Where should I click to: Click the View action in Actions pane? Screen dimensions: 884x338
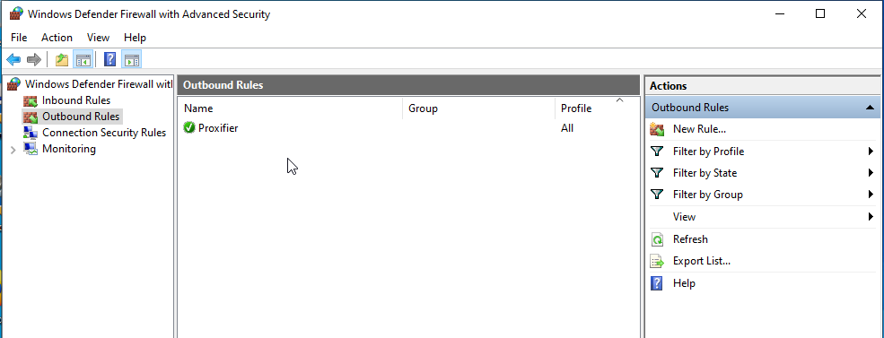684,216
